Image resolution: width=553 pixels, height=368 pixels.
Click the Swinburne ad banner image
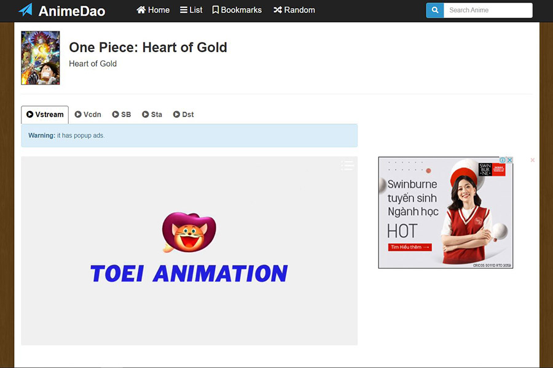click(x=446, y=213)
